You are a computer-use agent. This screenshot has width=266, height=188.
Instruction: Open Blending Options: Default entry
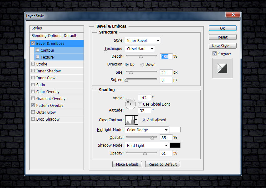[x=54, y=36]
